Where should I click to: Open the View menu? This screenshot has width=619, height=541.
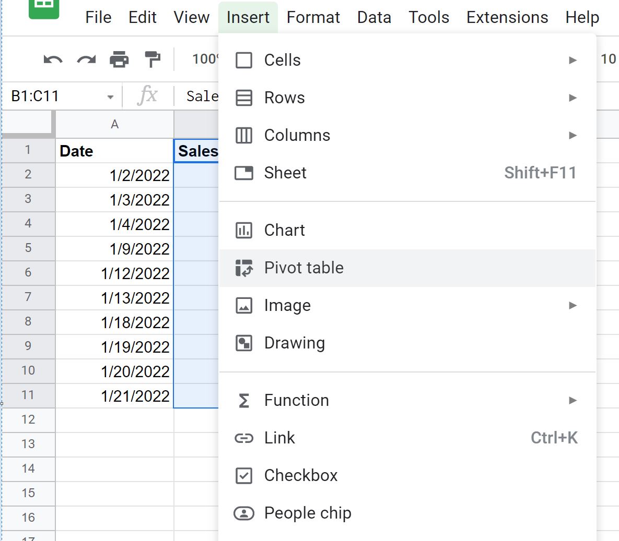[x=192, y=17]
